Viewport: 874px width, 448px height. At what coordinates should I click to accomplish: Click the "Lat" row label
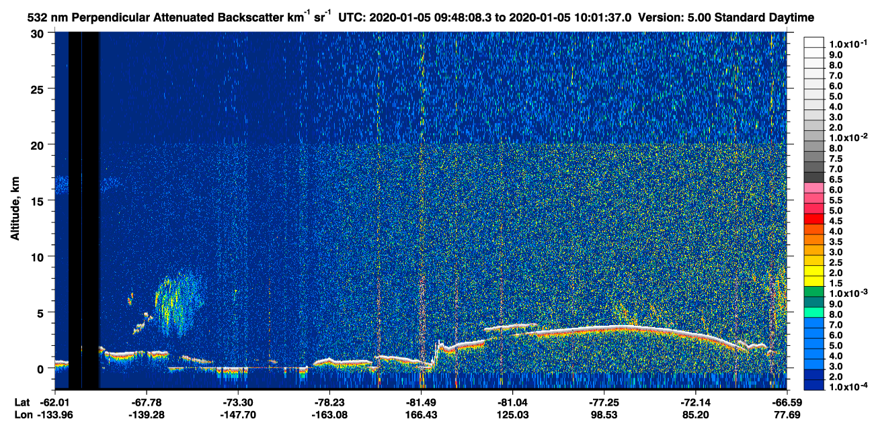coord(21,402)
